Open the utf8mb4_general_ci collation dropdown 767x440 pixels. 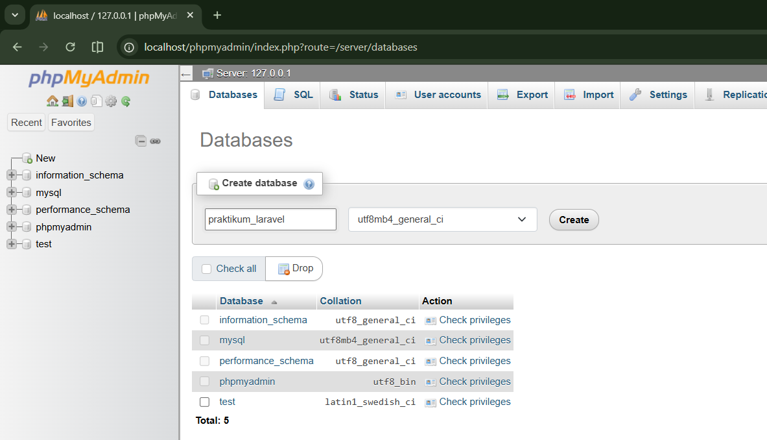pyautogui.click(x=442, y=219)
